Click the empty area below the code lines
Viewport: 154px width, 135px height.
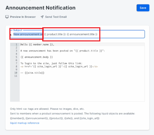(x=82, y=89)
